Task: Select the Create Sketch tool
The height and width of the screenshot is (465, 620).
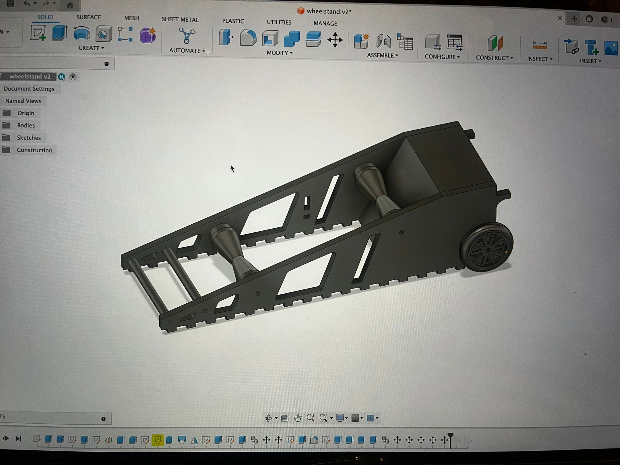Action: (38, 33)
